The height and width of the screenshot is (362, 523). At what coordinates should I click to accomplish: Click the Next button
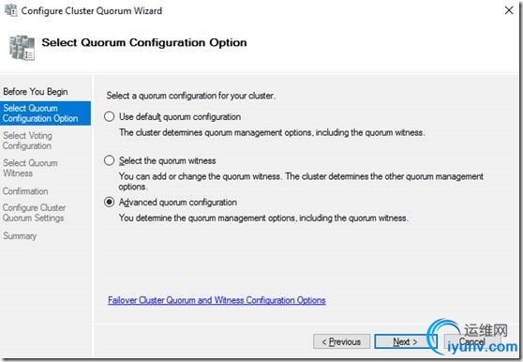coord(405,341)
